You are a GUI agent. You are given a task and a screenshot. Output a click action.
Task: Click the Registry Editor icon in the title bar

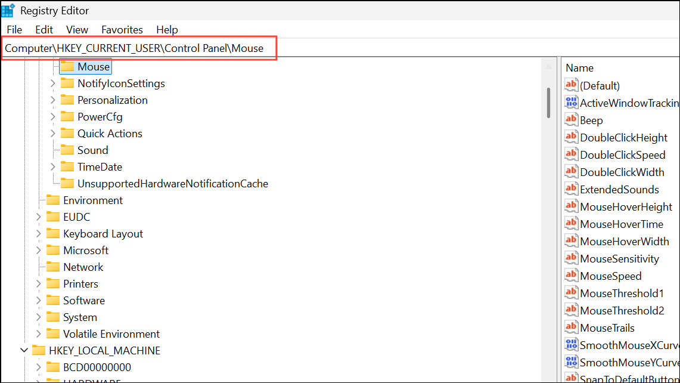[8, 10]
